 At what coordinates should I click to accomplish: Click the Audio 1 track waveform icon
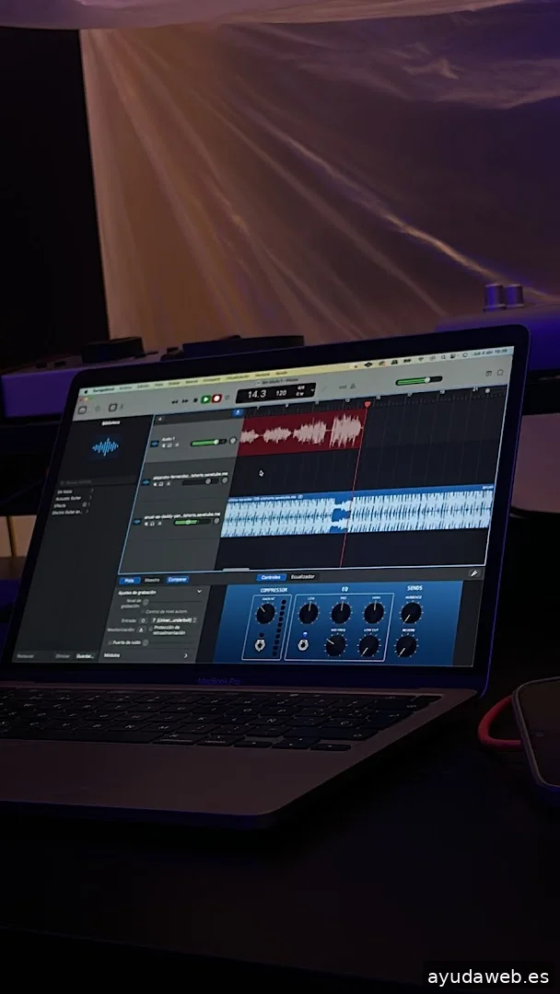[155, 443]
